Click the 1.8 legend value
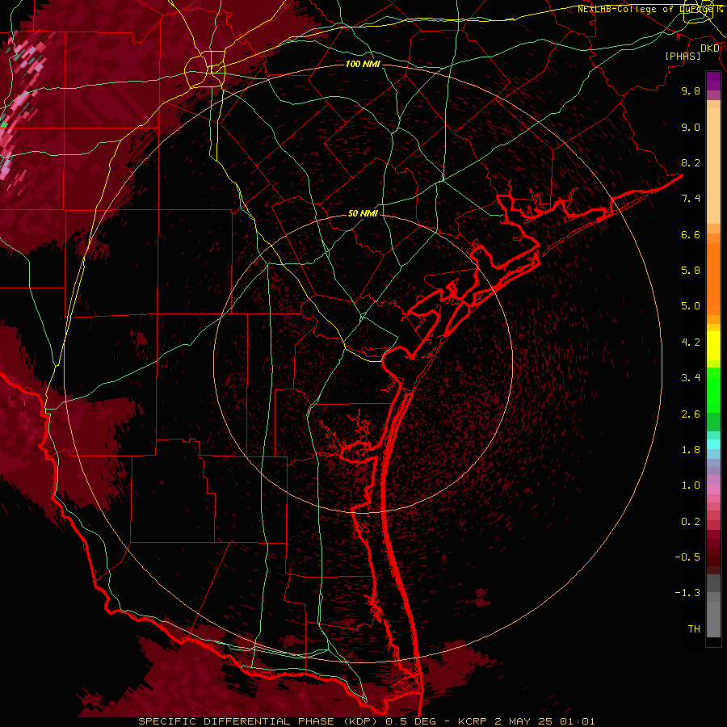Image resolution: width=727 pixels, height=727 pixels. [x=691, y=450]
